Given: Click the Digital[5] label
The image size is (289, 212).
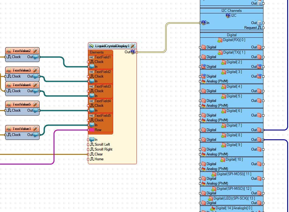Looking at the screenshot, I should pyautogui.click(x=234, y=96).
